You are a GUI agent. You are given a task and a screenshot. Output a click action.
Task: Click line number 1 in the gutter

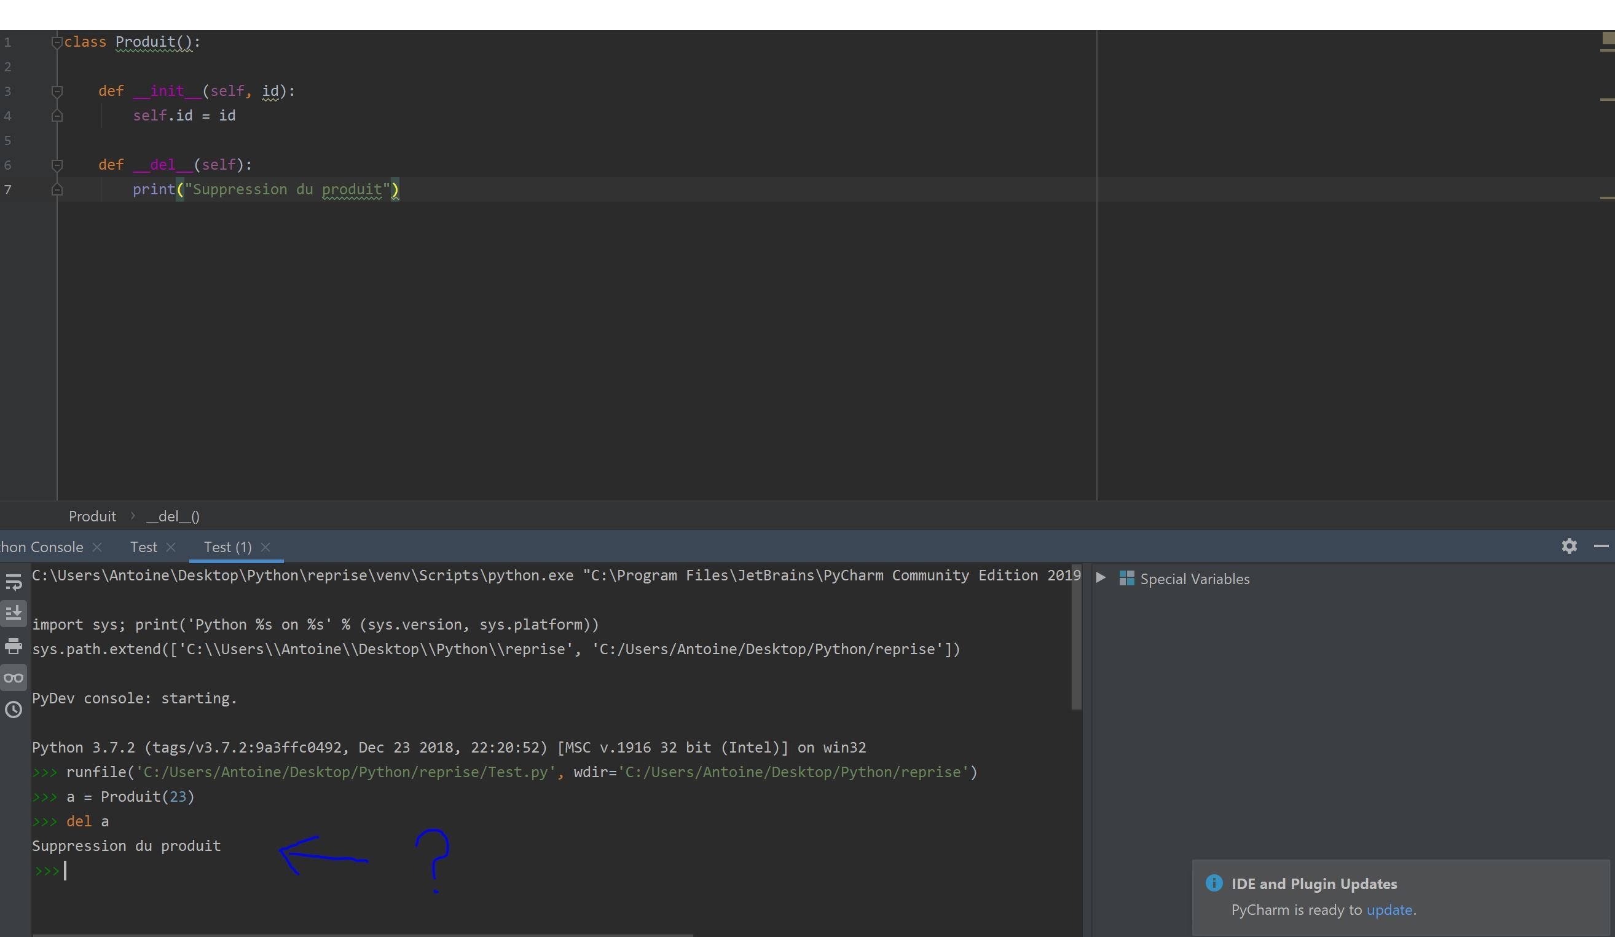[8, 42]
